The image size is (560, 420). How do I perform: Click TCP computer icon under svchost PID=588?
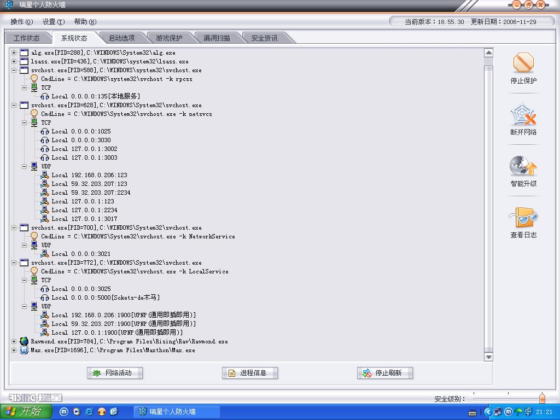(x=34, y=87)
